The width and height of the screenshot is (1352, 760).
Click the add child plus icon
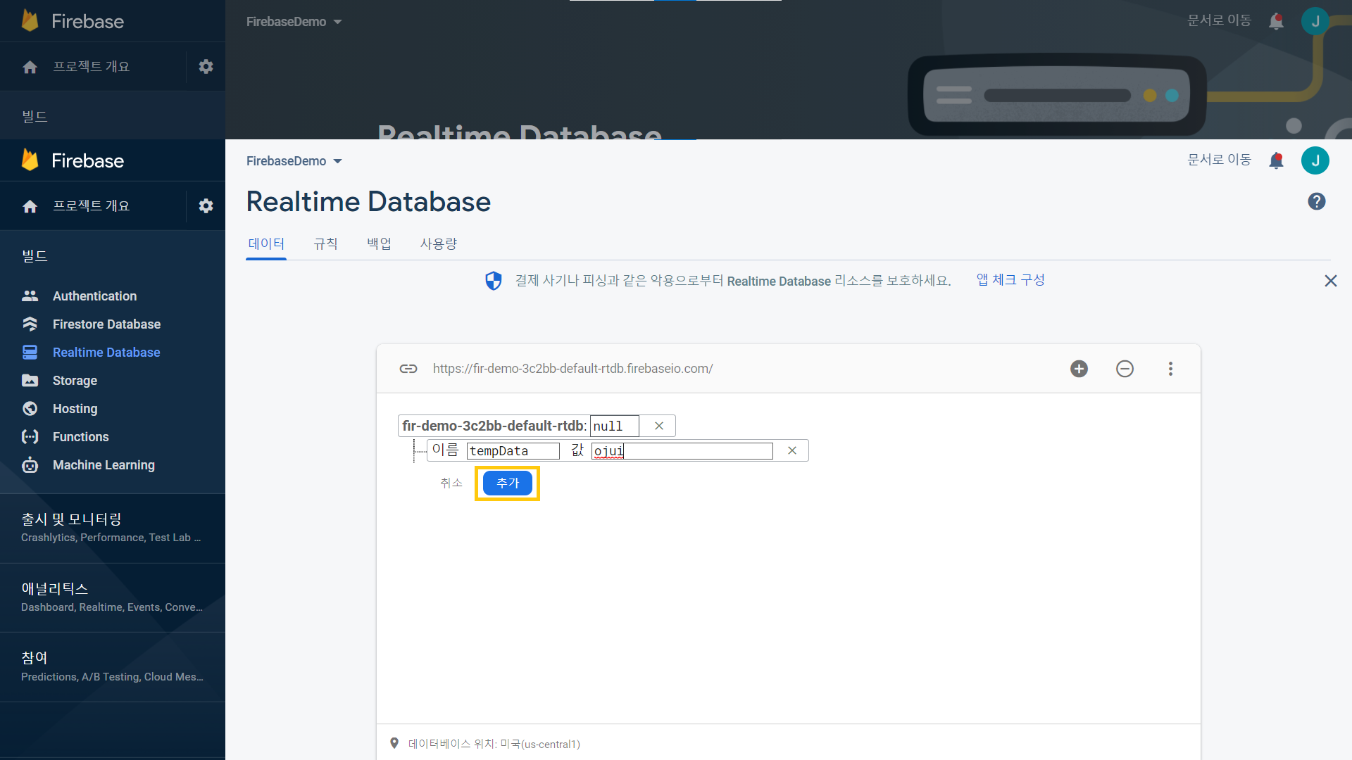[x=1079, y=369]
